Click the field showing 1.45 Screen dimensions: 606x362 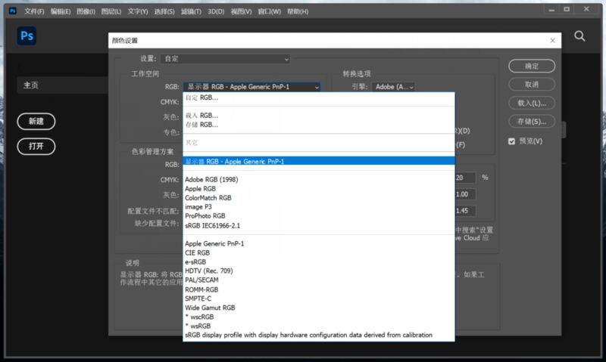coord(465,211)
